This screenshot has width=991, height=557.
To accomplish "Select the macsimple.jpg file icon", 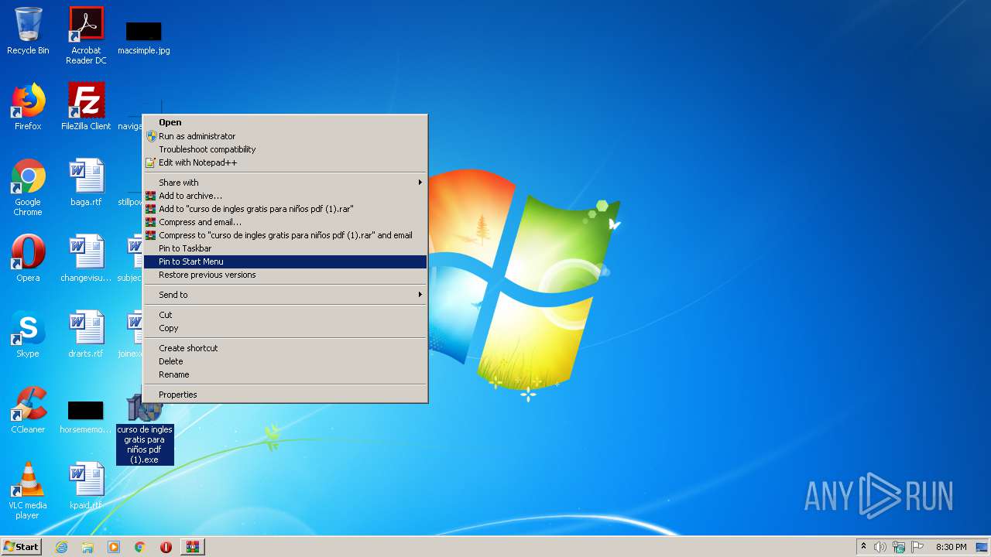I will point(144,36).
